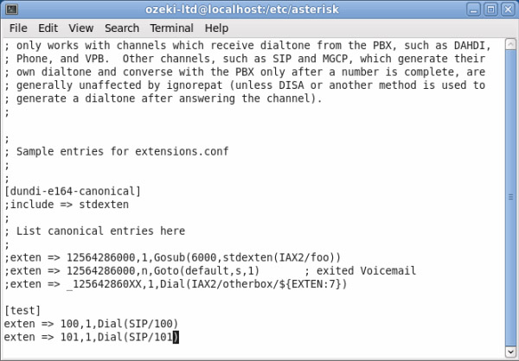Minimize the terminal window

click(x=473, y=9)
